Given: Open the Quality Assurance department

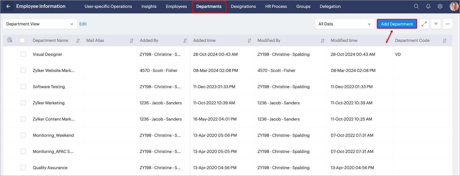Looking at the screenshot, I should pyautogui.click(x=50, y=168).
